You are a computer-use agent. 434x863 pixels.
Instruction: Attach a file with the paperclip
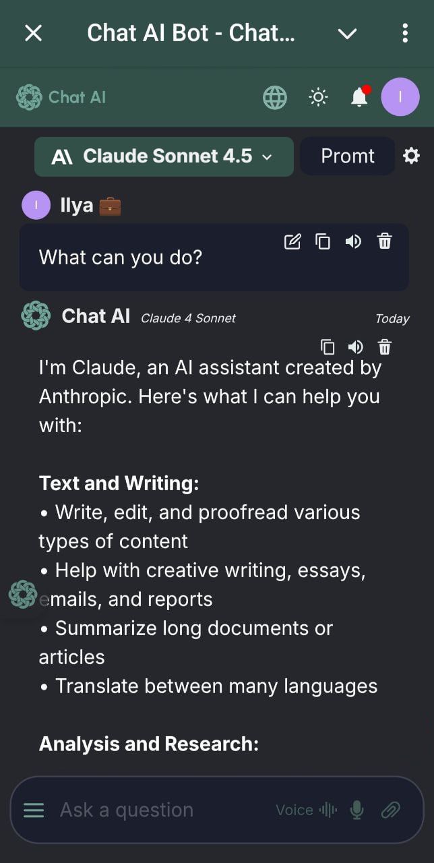(391, 810)
